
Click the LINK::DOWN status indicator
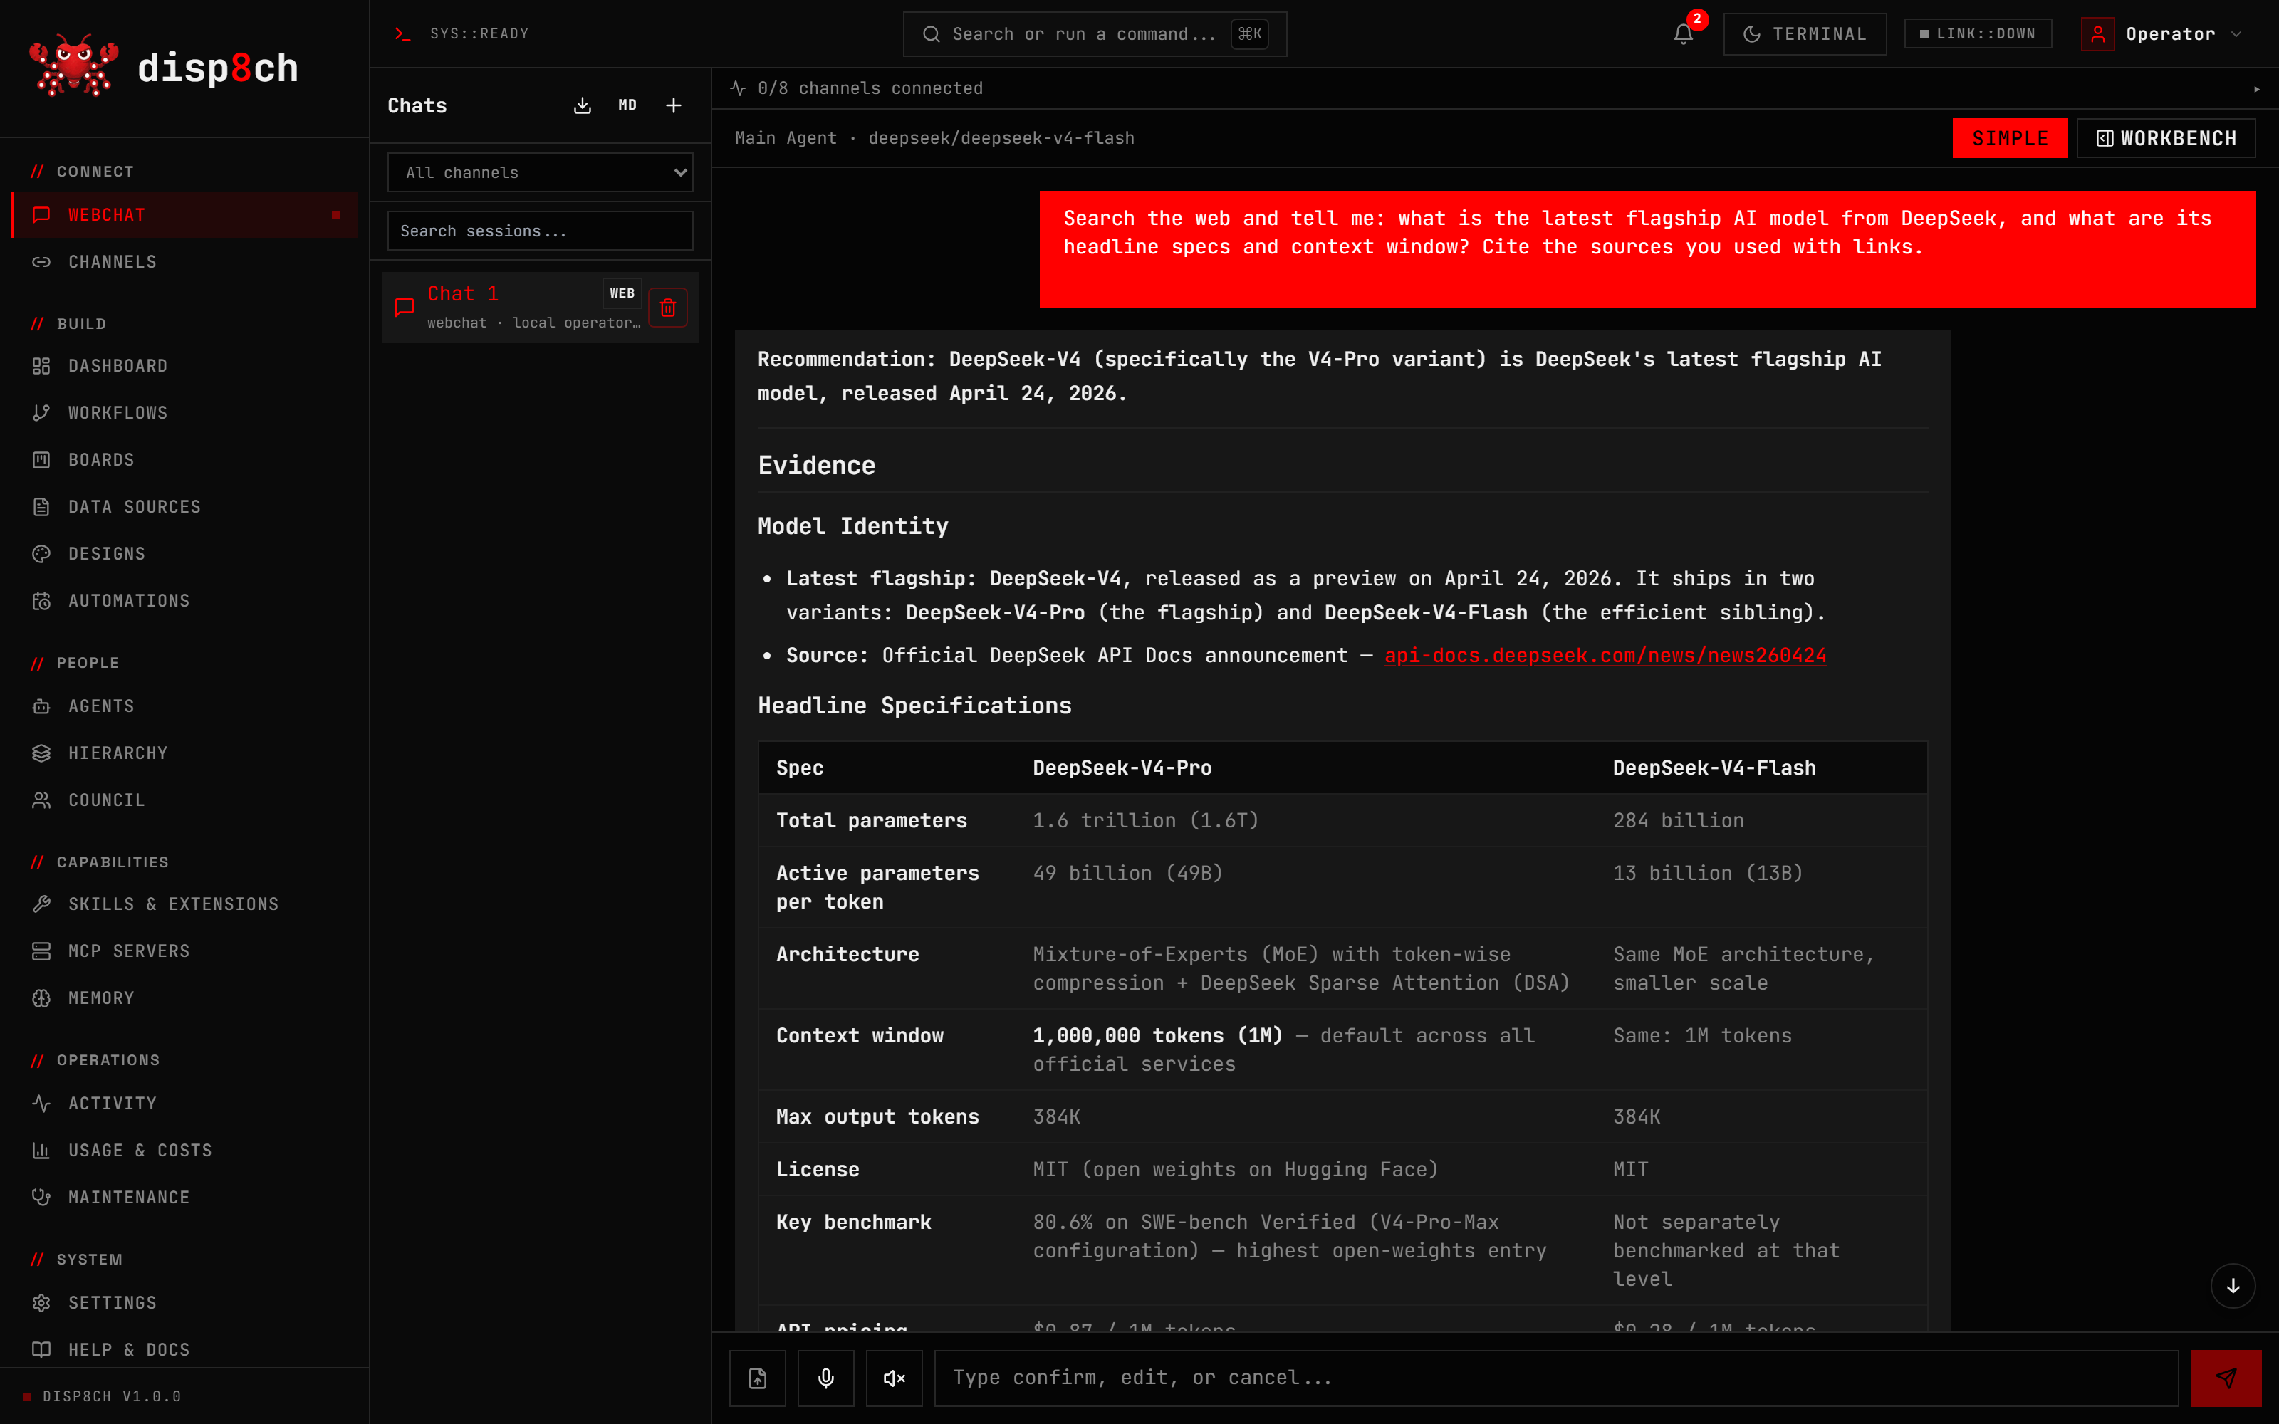[x=1978, y=34]
